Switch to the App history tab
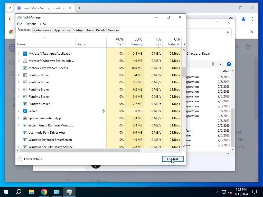 (x=62, y=30)
